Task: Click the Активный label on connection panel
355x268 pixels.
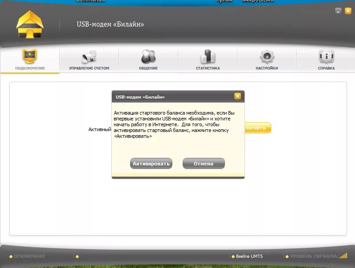Action: 100,129
